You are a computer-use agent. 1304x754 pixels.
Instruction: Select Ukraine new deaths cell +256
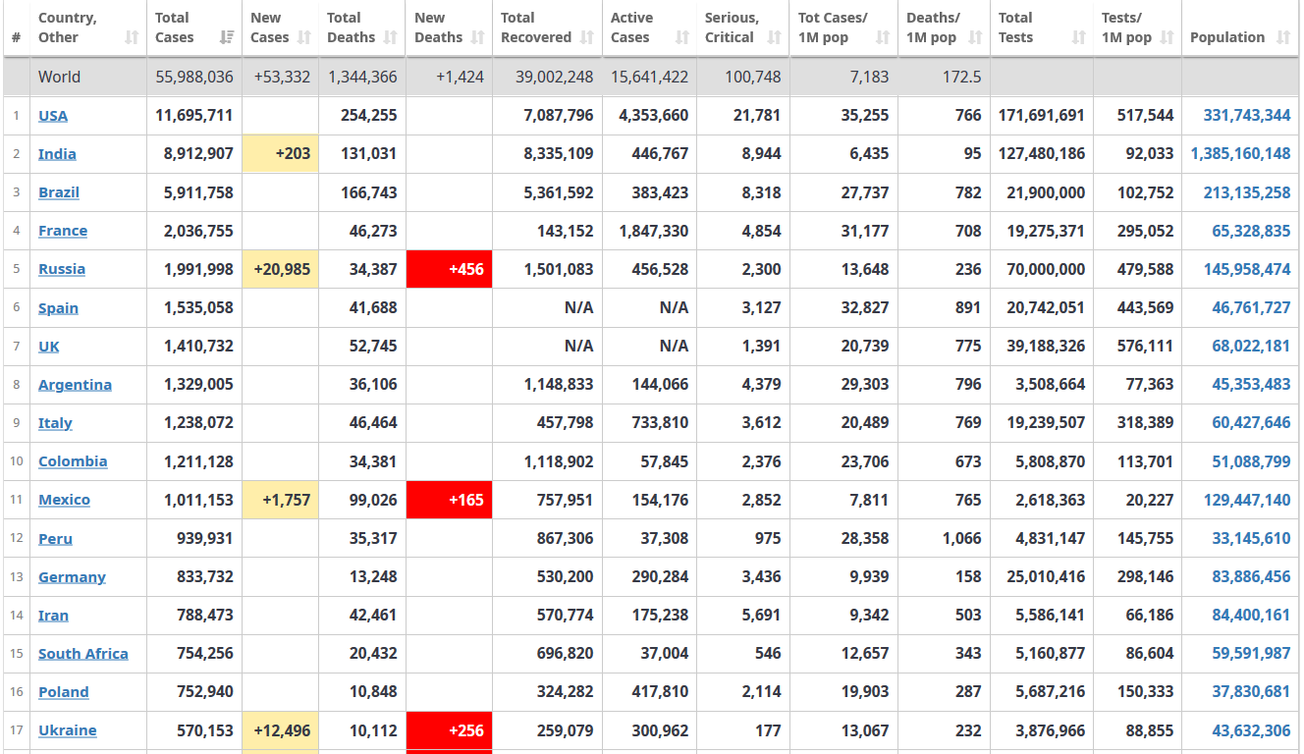pos(449,730)
